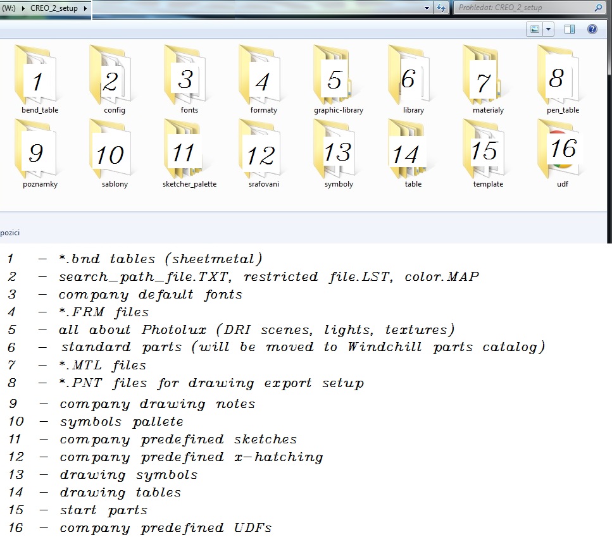Click the search magnifier icon
612x542 pixels.
[598, 8]
